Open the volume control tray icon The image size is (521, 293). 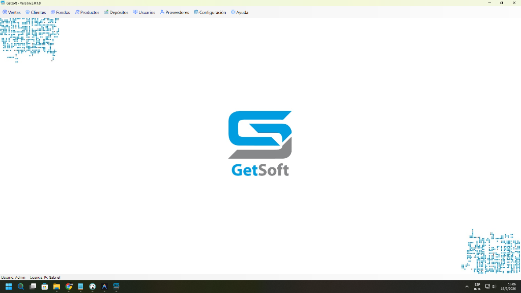click(494, 286)
